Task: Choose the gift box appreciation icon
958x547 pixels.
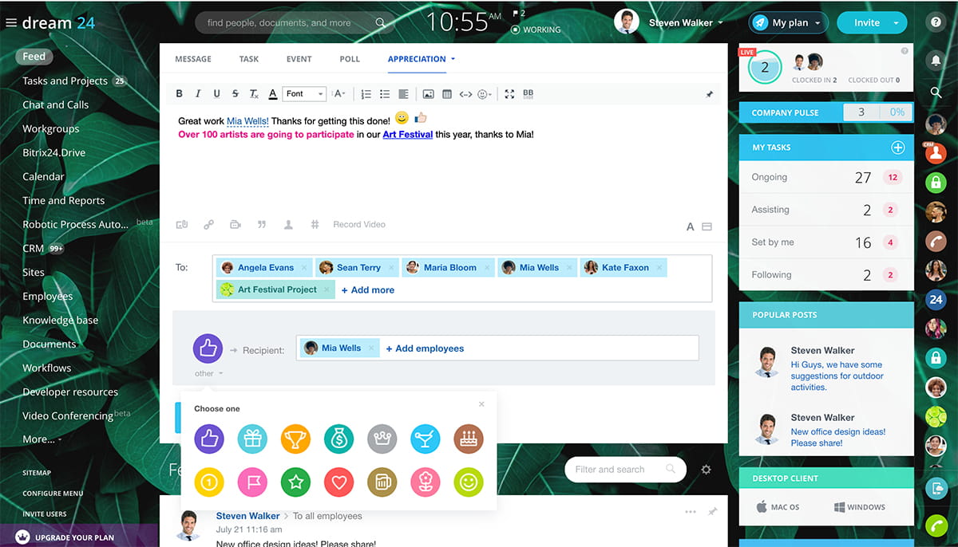Action: [x=252, y=439]
